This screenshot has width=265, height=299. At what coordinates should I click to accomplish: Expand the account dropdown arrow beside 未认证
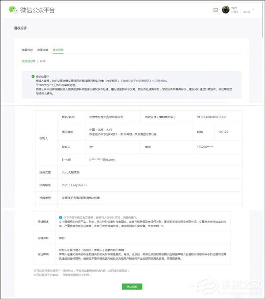pyautogui.click(x=253, y=9)
